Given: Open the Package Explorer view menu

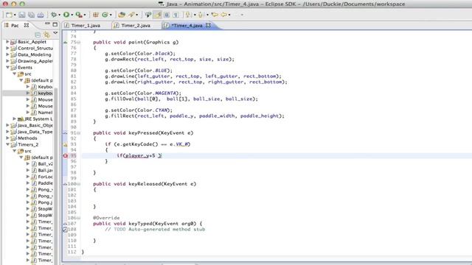Looking at the screenshot, I should click(x=55, y=33).
